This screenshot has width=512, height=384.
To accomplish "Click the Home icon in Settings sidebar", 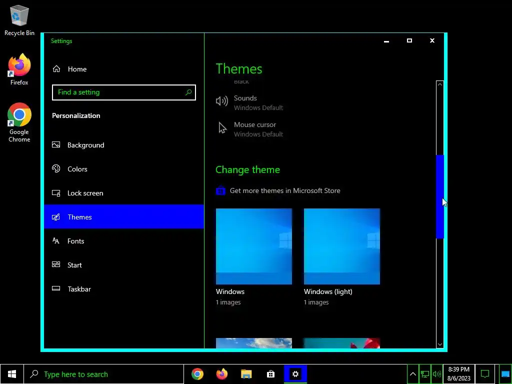I will (x=56, y=69).
